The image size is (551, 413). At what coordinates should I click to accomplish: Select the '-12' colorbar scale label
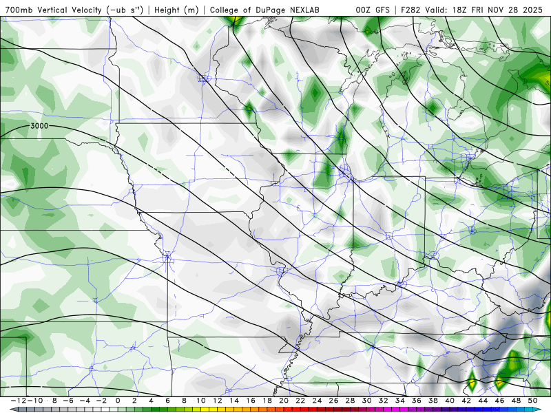click(19, 401)
